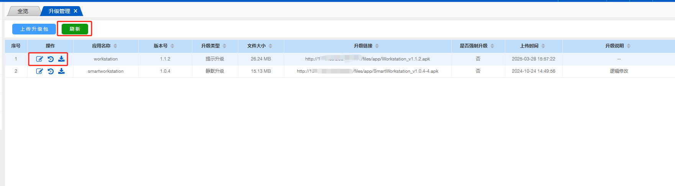The image size is (675, 186).
Task: Sort by 是否强制升级 column
Action: [492, 46]
